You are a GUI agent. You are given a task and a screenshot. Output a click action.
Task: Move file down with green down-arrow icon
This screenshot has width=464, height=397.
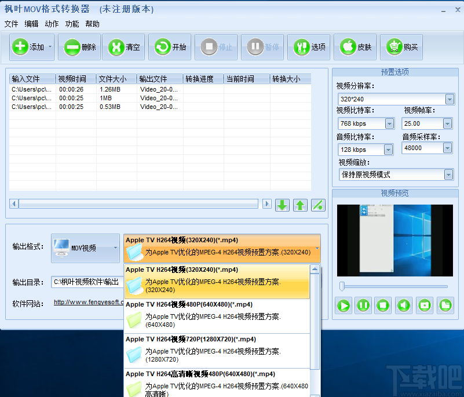(282, 205)
